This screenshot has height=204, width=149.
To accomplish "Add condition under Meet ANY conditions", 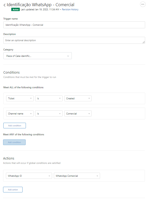I will click(x=14, y=142).
